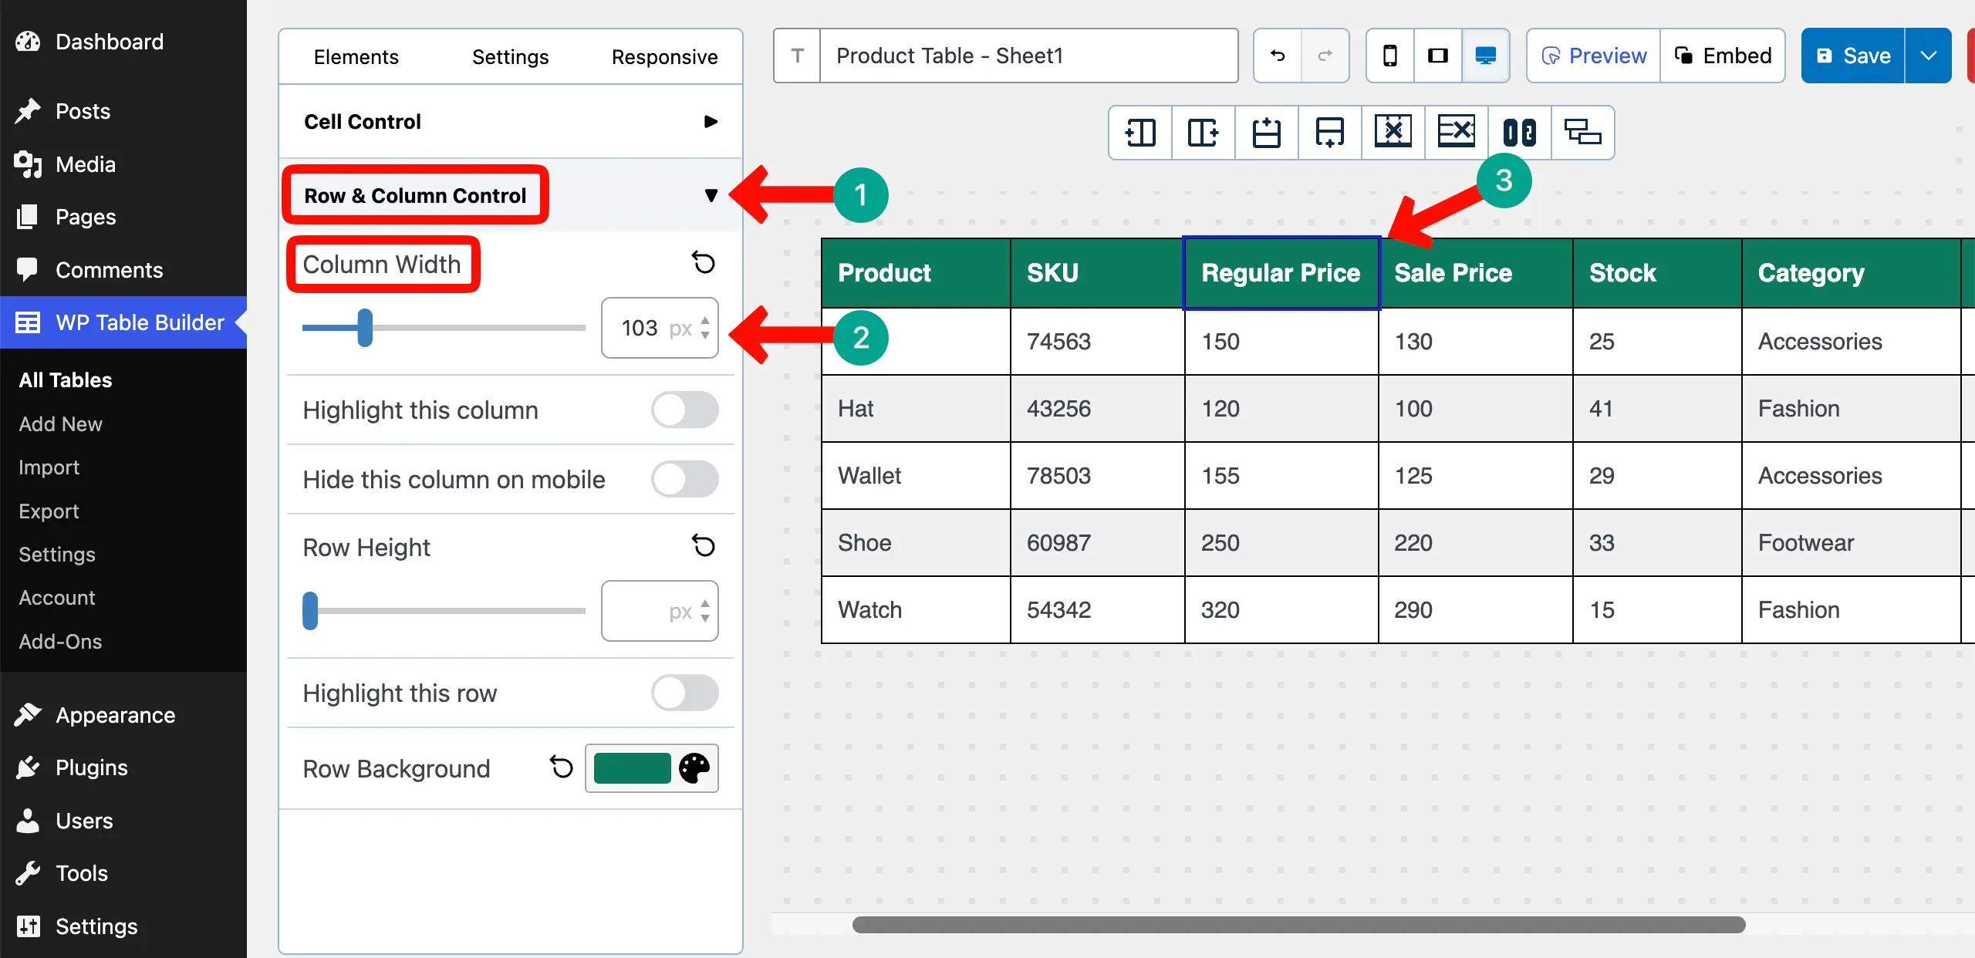Insert a new row below the selection
Screen dimensions: 1975x958
point(1328,132)
